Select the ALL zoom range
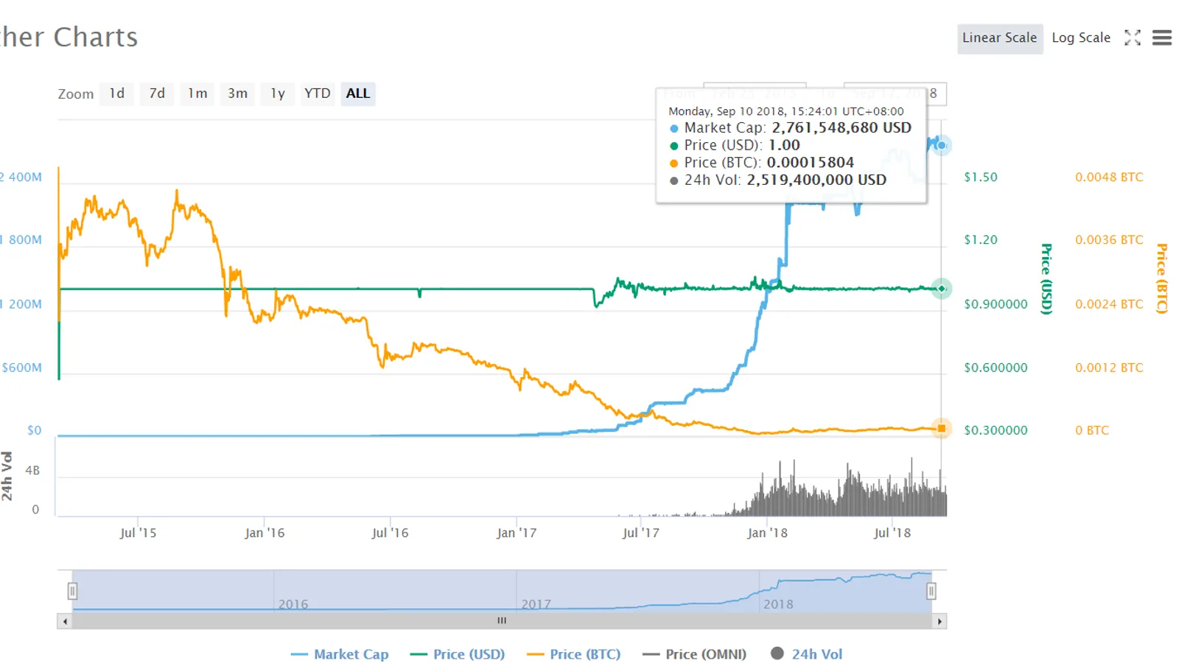Viewport: 1179px width, 663px height. click(x=358, y=94)
